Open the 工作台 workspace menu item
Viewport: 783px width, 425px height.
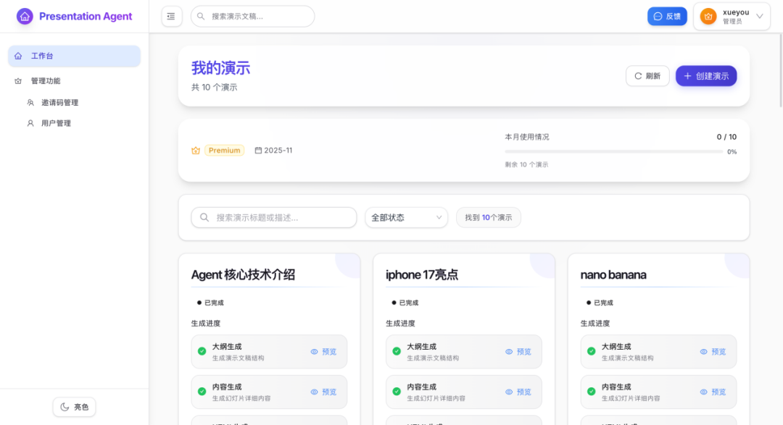pos(75,56)
